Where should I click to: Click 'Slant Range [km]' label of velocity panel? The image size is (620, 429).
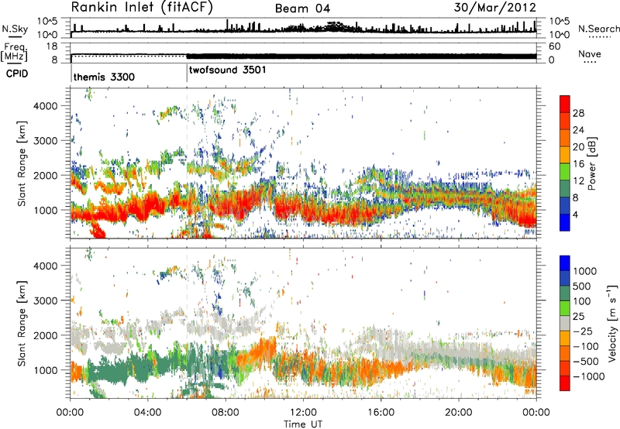coord(22,323)
